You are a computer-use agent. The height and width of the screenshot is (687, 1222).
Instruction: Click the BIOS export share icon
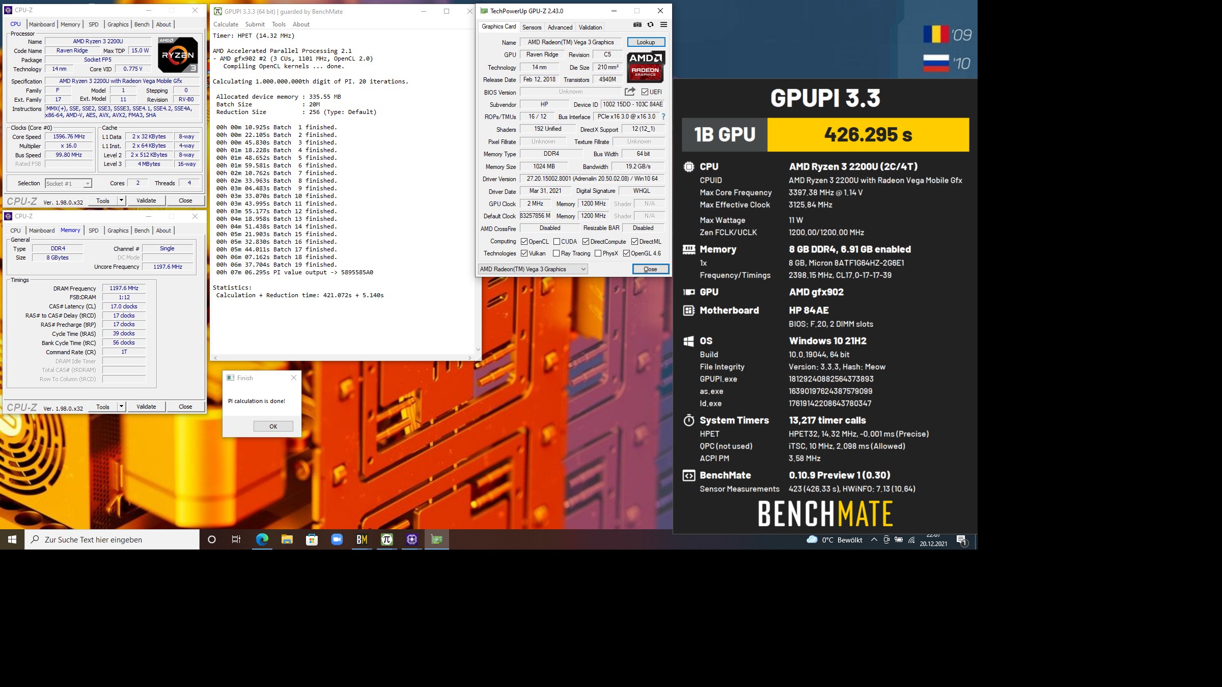[x=630, y=92]
